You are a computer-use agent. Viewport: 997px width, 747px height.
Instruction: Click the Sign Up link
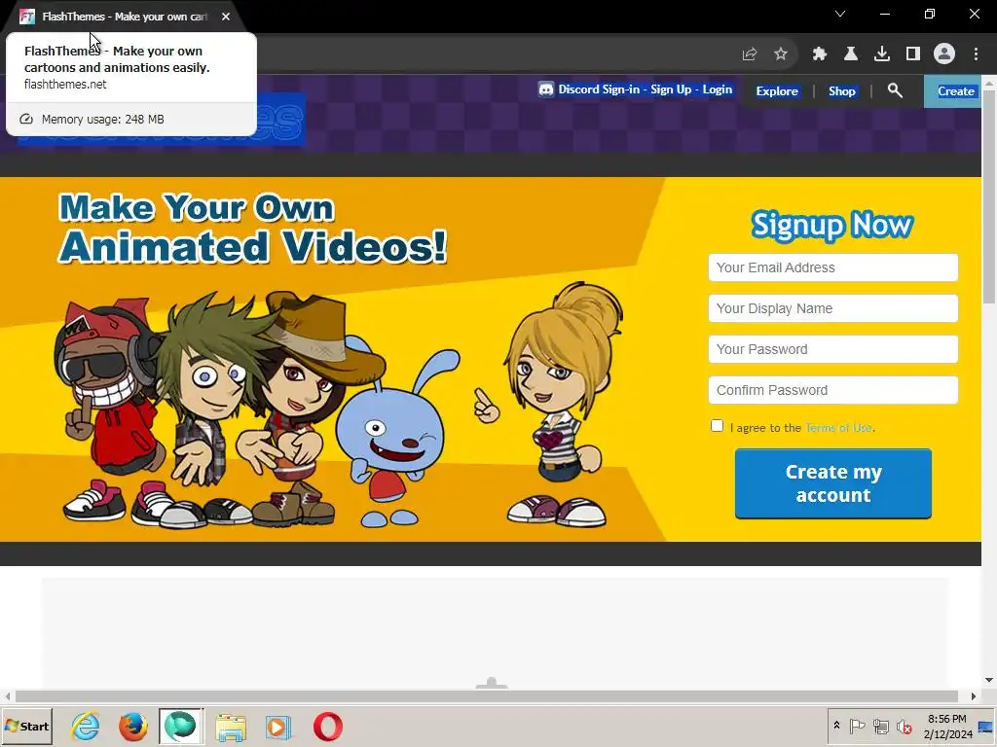tap(671, 89)
